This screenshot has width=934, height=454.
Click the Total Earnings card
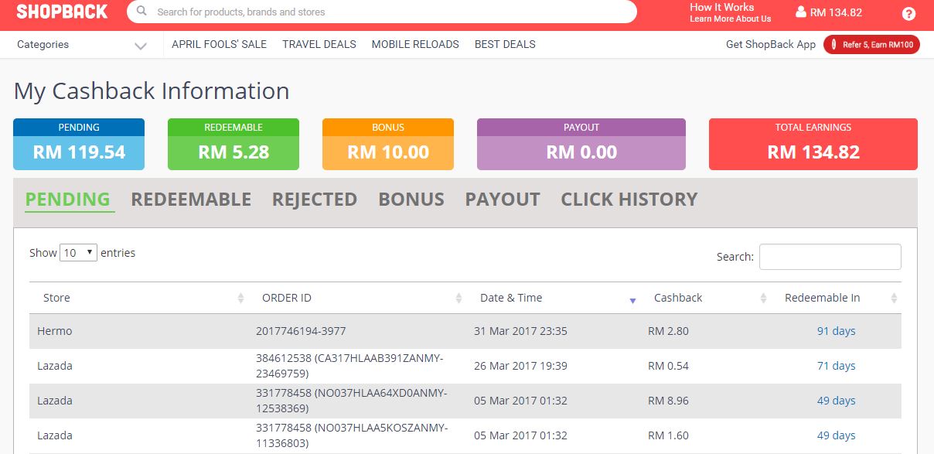[813, 144]
